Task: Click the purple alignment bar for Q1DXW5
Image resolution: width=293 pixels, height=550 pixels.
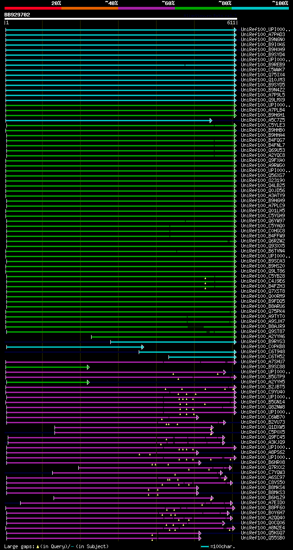Action: [x=134, y=427]
